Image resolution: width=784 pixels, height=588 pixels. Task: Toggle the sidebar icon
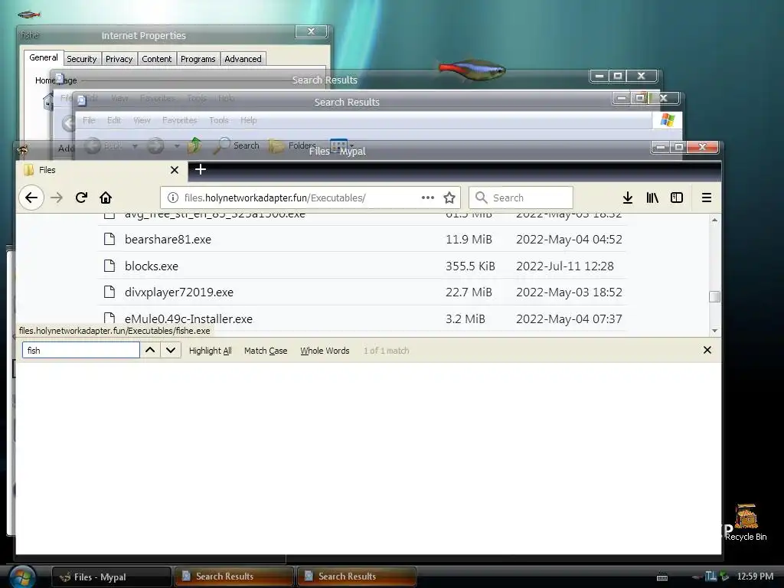(677, 198)
